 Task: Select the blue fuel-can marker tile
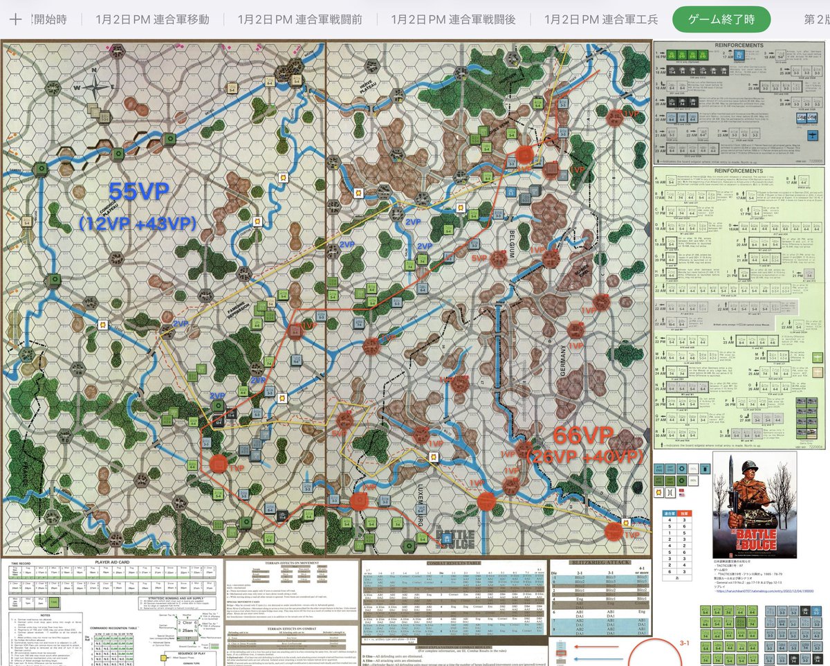point(705,469)
